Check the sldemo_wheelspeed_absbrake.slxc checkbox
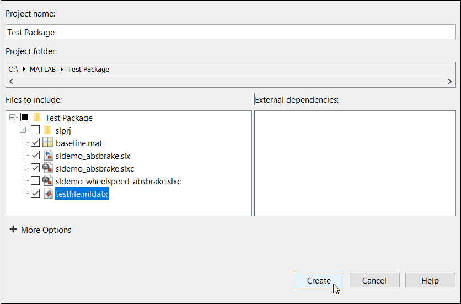Screen dimensions: 461x304 [x=35, y=180]
